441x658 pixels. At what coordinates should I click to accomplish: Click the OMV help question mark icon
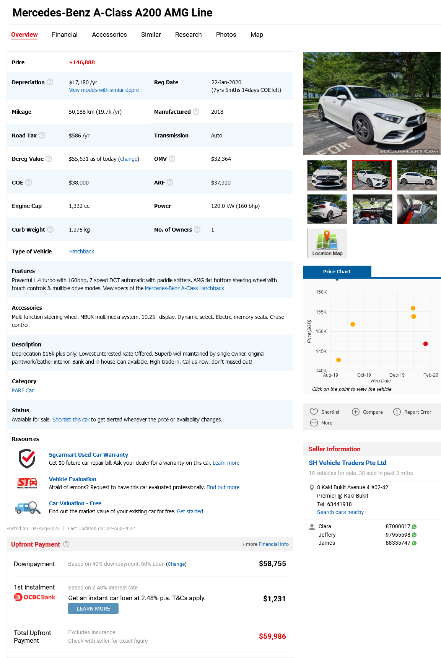172,159
